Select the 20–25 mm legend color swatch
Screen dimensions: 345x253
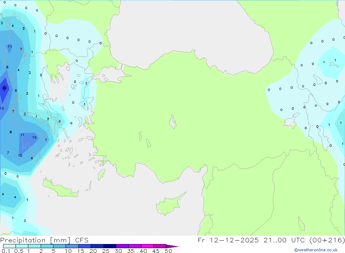pos(97,246)
